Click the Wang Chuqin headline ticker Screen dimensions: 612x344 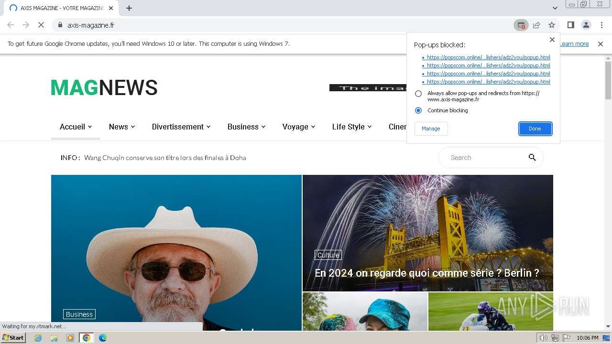point(165,158)
